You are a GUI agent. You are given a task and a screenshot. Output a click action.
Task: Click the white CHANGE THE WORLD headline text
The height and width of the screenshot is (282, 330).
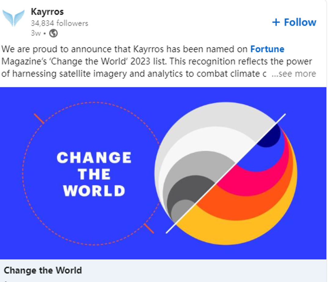coord(94,174)
